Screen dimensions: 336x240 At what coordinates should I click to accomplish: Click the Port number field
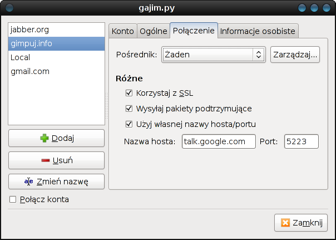point(301,141)
